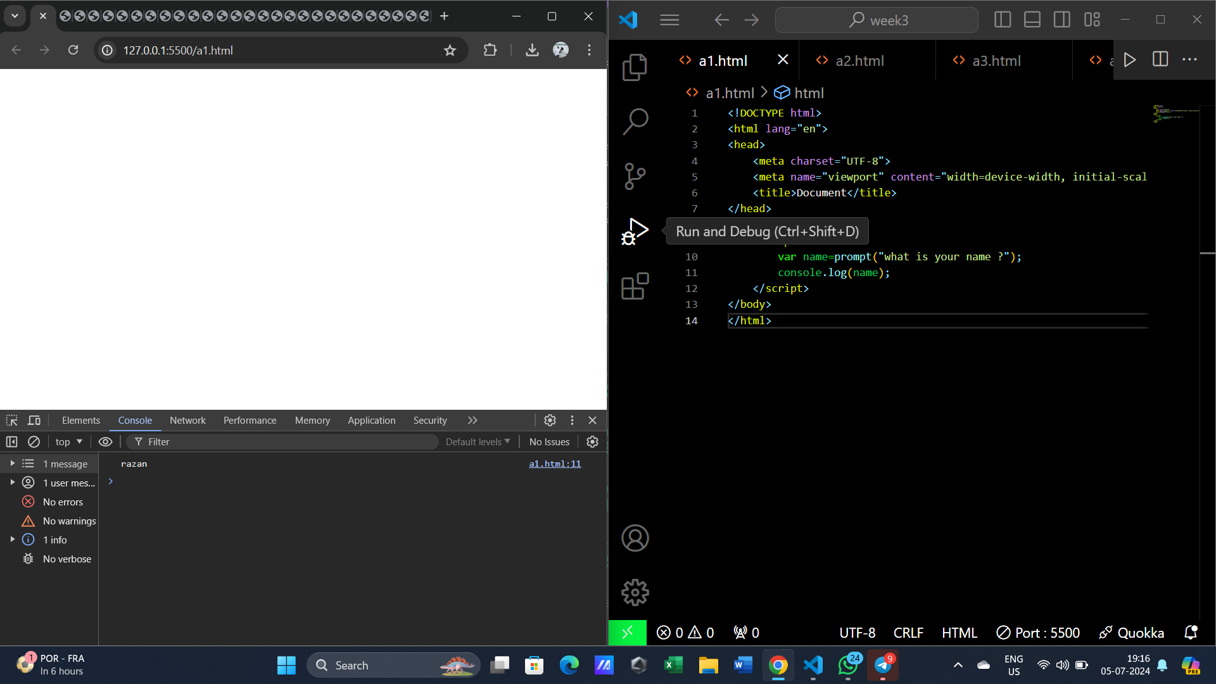This screenshot has width=1216, height=684.
Task: Click the Chrome address bar URL
Action: tap(178, 50)
